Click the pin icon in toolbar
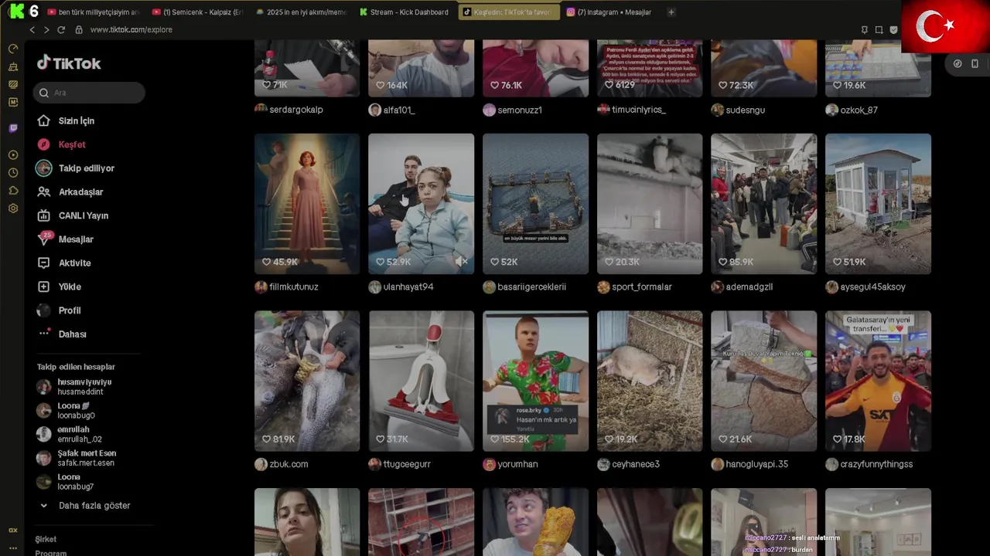Image resolution: width=990 pixels, height=556 pixels. tap(864, 29)
